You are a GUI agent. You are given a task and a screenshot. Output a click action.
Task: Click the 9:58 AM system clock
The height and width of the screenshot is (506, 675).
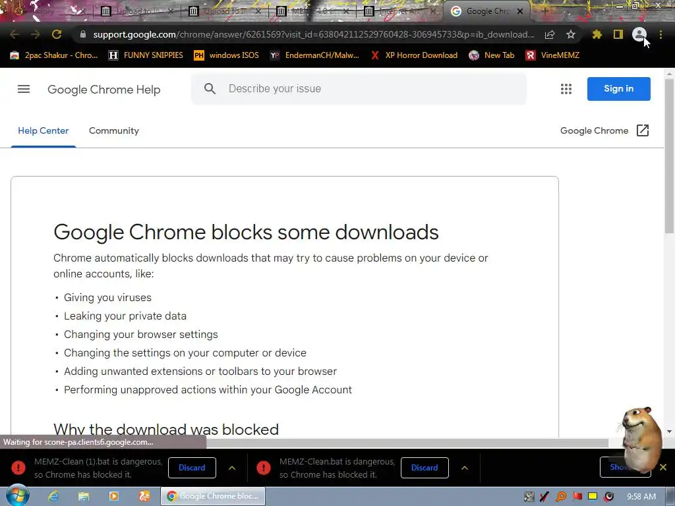(641, 497)
